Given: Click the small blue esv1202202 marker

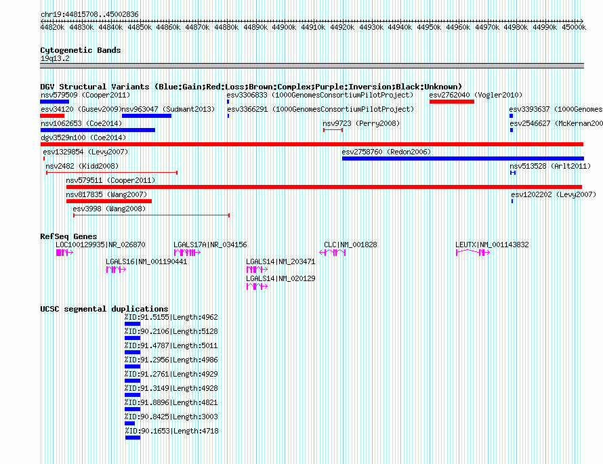Looking at the screenshot, I should 512,201.
